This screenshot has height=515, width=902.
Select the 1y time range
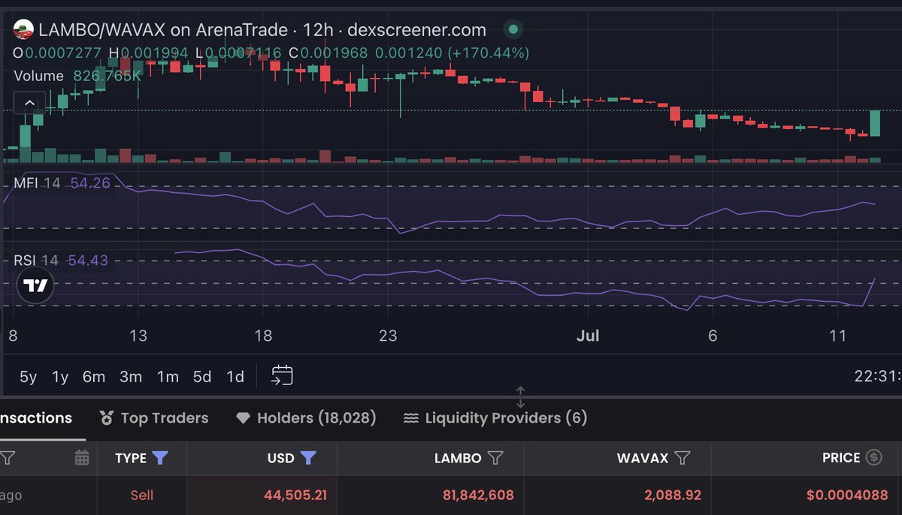(60, 377)
